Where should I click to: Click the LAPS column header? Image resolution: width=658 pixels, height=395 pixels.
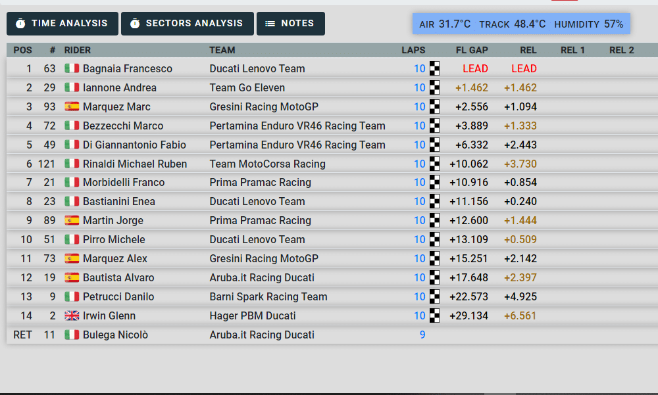[413, 50]
